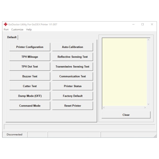Run the Cutter Test
This screenshot has width=159, height=159.
click(x=30, y=86)
